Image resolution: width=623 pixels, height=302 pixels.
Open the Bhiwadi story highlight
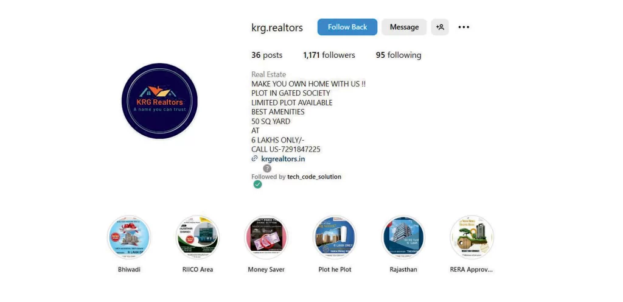[129, 237]
